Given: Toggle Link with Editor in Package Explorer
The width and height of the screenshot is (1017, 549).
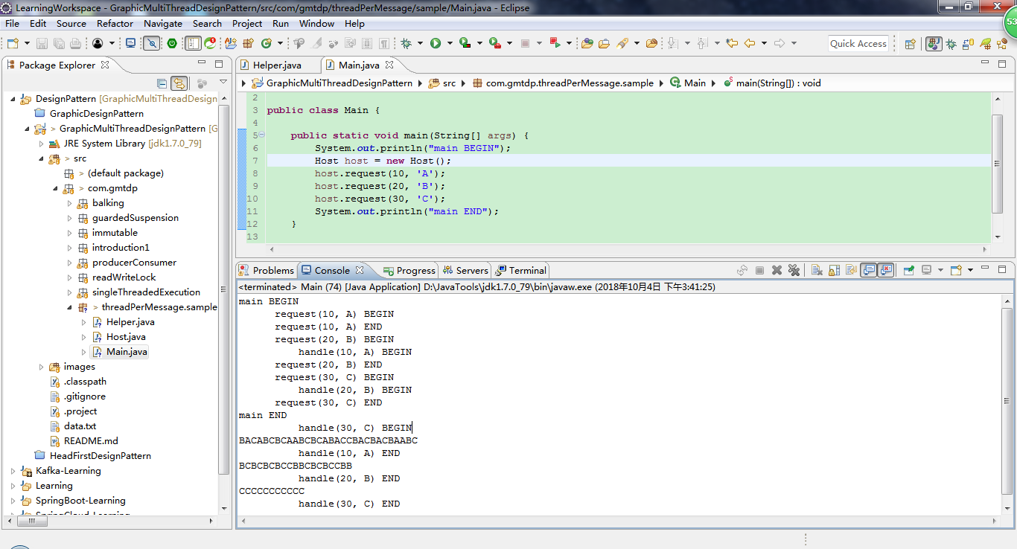Looking at the screenshot, I should click(x=179, y=83).
